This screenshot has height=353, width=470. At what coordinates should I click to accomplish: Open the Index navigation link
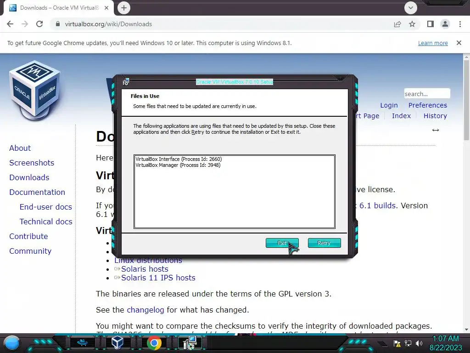[401, 116]
